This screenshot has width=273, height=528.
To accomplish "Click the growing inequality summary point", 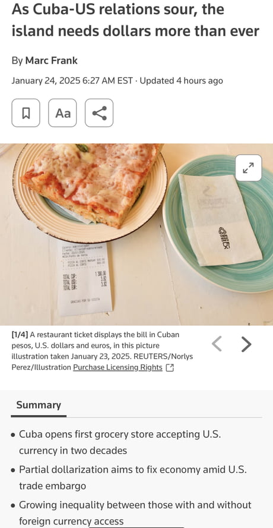I will coord(135,513).
